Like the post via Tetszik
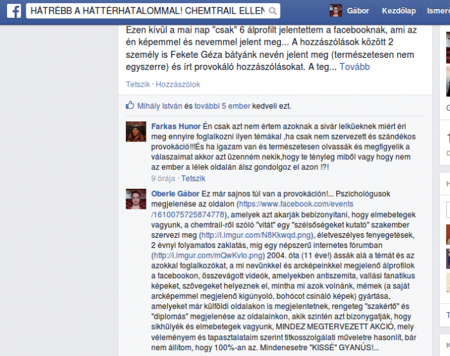Image resolution: width=450 pixels, height=356 pixels. (138, 84)
